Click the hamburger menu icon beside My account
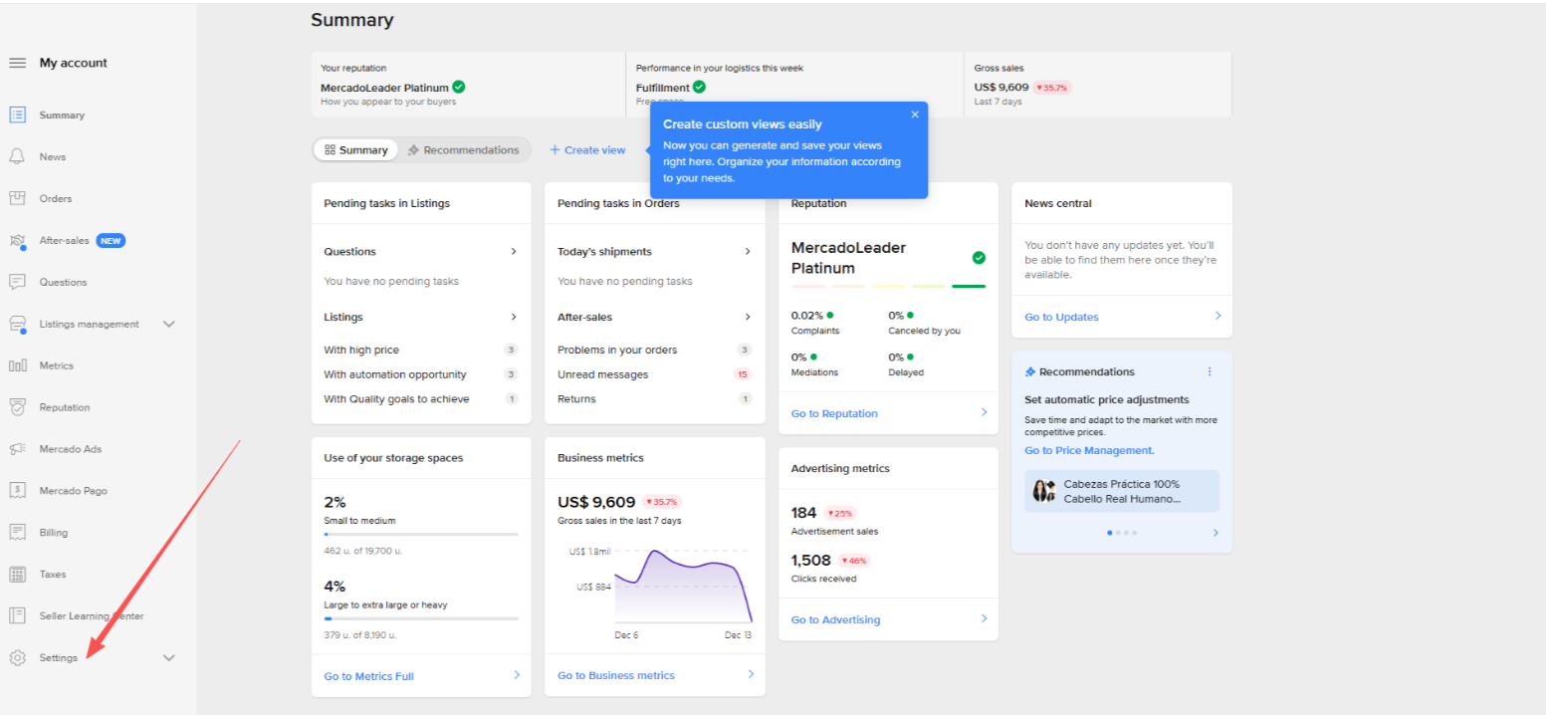 [17, 63]
